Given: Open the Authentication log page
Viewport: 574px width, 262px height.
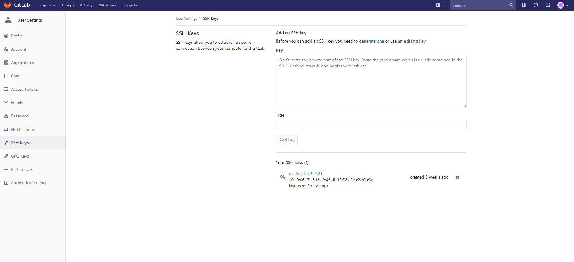Looking at the screenshot, I should [33, 183].
